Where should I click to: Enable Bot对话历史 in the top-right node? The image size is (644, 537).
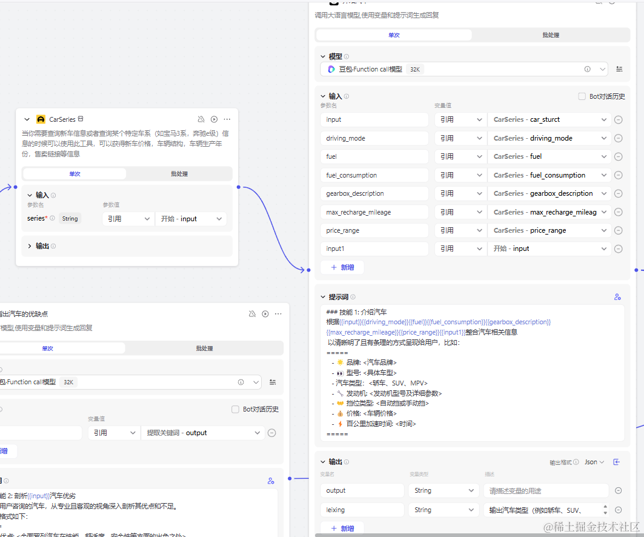tap(582, 96)
